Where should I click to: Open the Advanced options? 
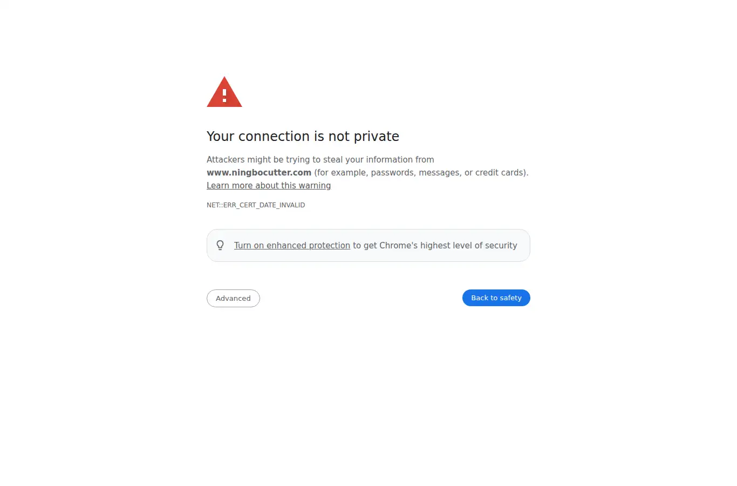click(x=233, y=298)
